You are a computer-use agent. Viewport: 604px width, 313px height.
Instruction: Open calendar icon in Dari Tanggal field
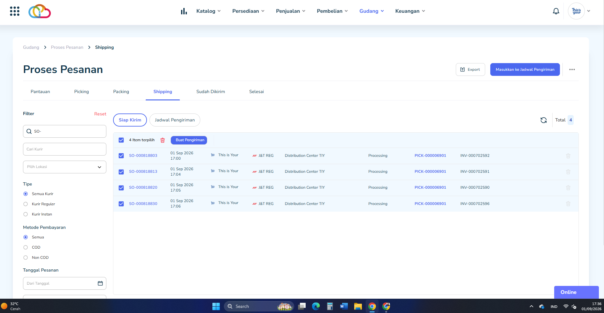point(100,283)
